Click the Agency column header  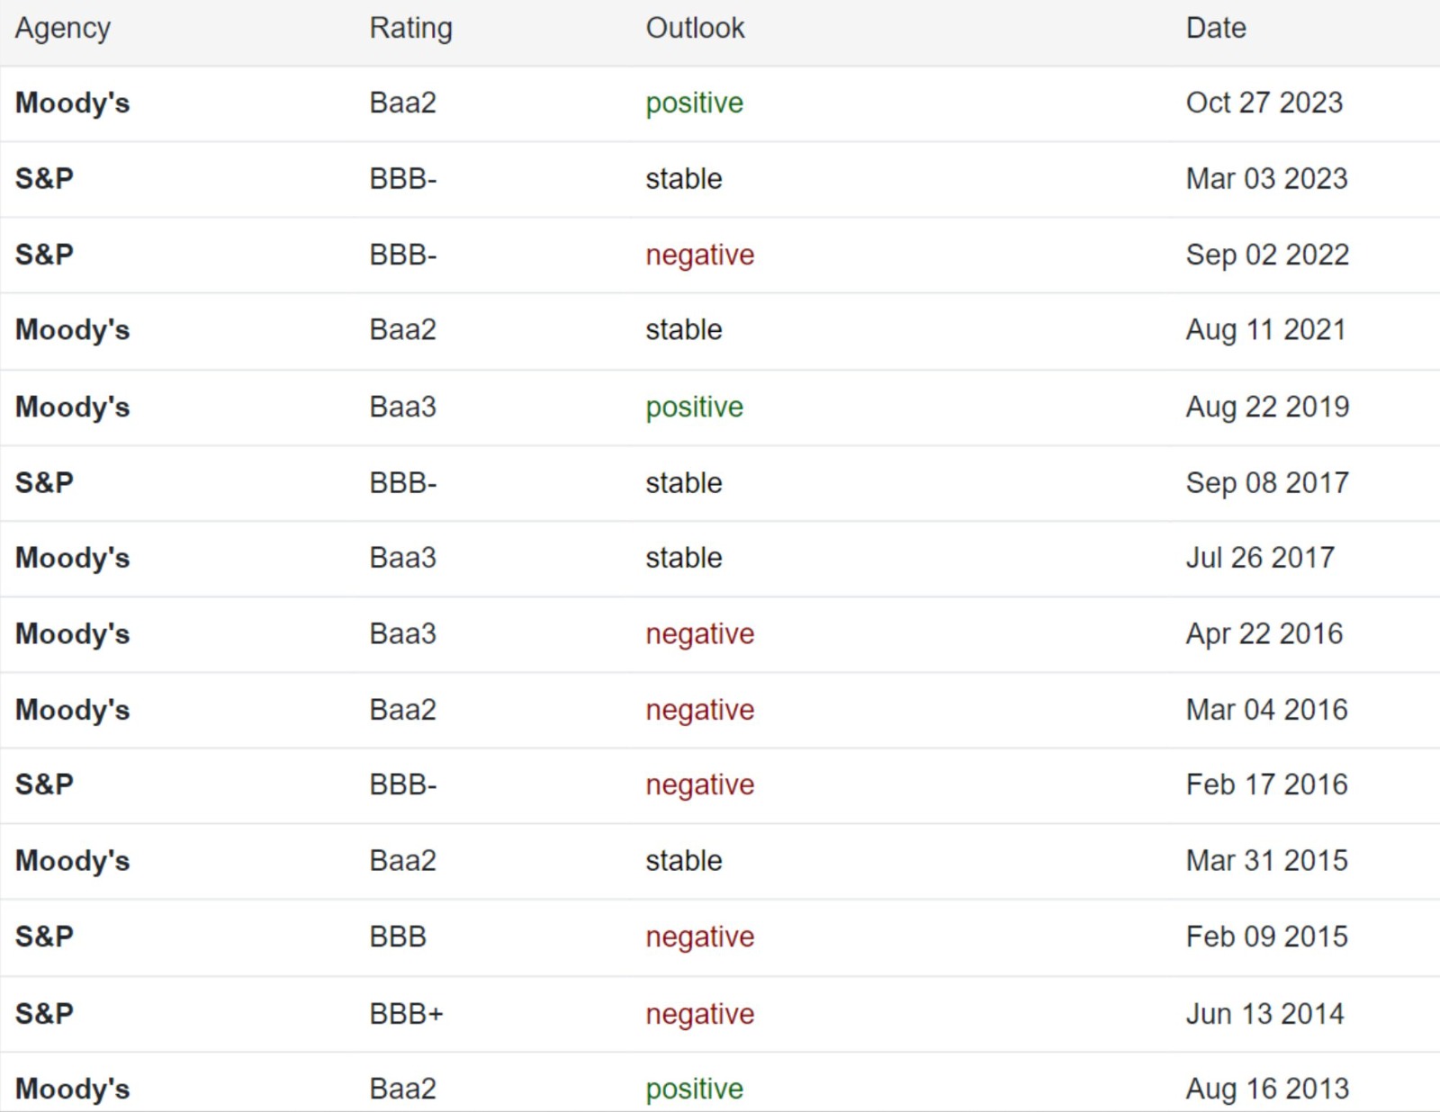[63, 29]
